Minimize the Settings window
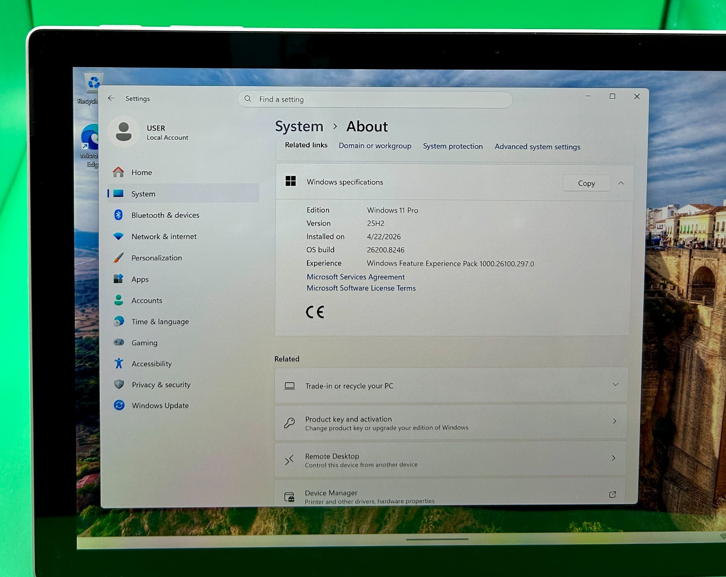Screen dimensions: 726x577 pos(588,96)
